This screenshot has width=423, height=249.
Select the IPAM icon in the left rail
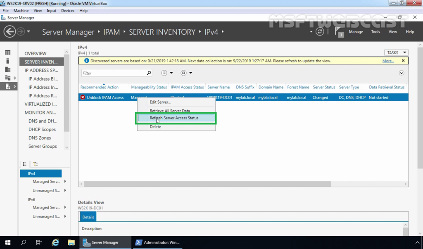tap(8, 87)
